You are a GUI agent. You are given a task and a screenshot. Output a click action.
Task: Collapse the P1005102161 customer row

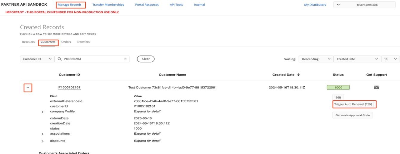click(28, 88)
